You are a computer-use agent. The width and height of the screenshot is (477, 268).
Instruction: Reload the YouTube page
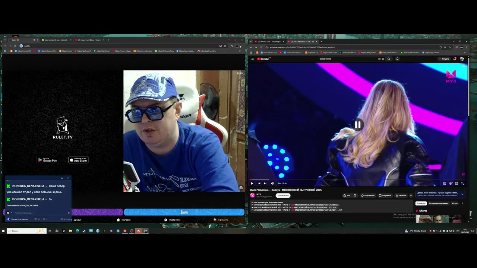pos(261,47)
